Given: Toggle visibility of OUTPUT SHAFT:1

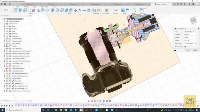Looking at the screenshot, I should pos(7,39).
